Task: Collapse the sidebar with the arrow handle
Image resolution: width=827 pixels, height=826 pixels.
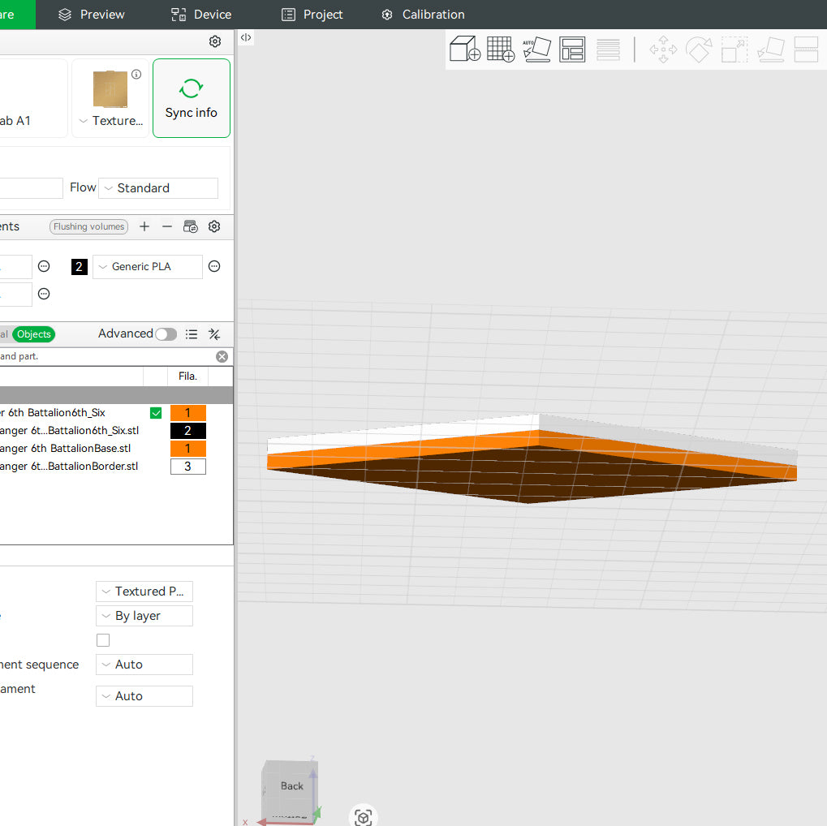Action: pos(246,37)
